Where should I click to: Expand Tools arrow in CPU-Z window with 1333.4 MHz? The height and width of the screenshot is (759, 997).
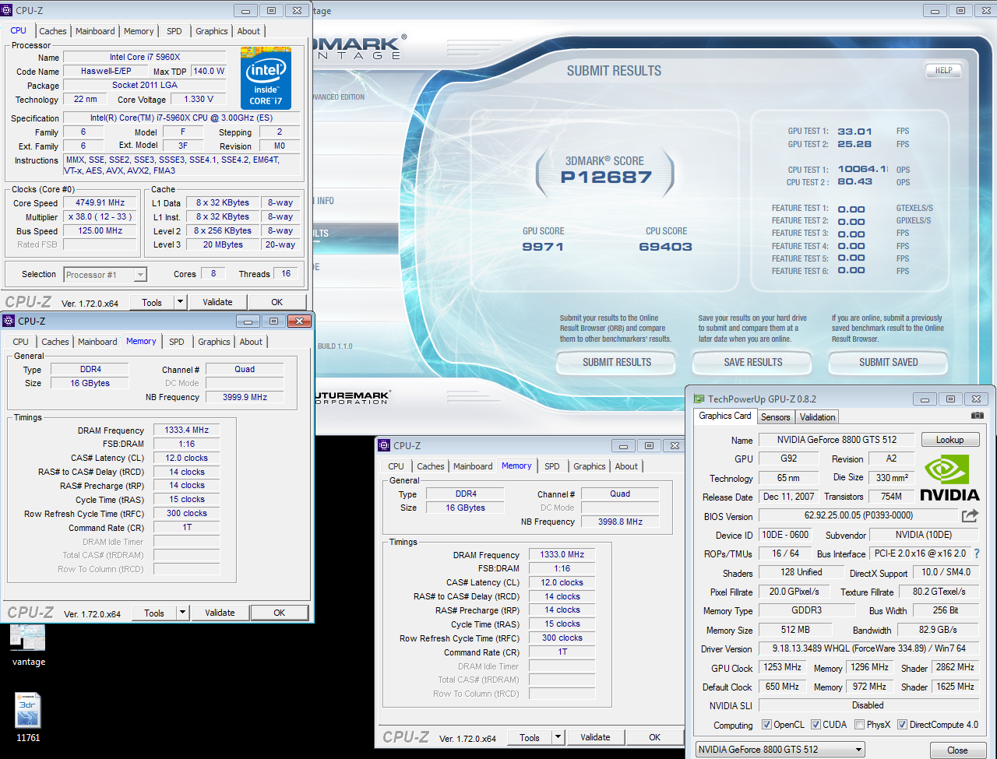click(182, 613)
